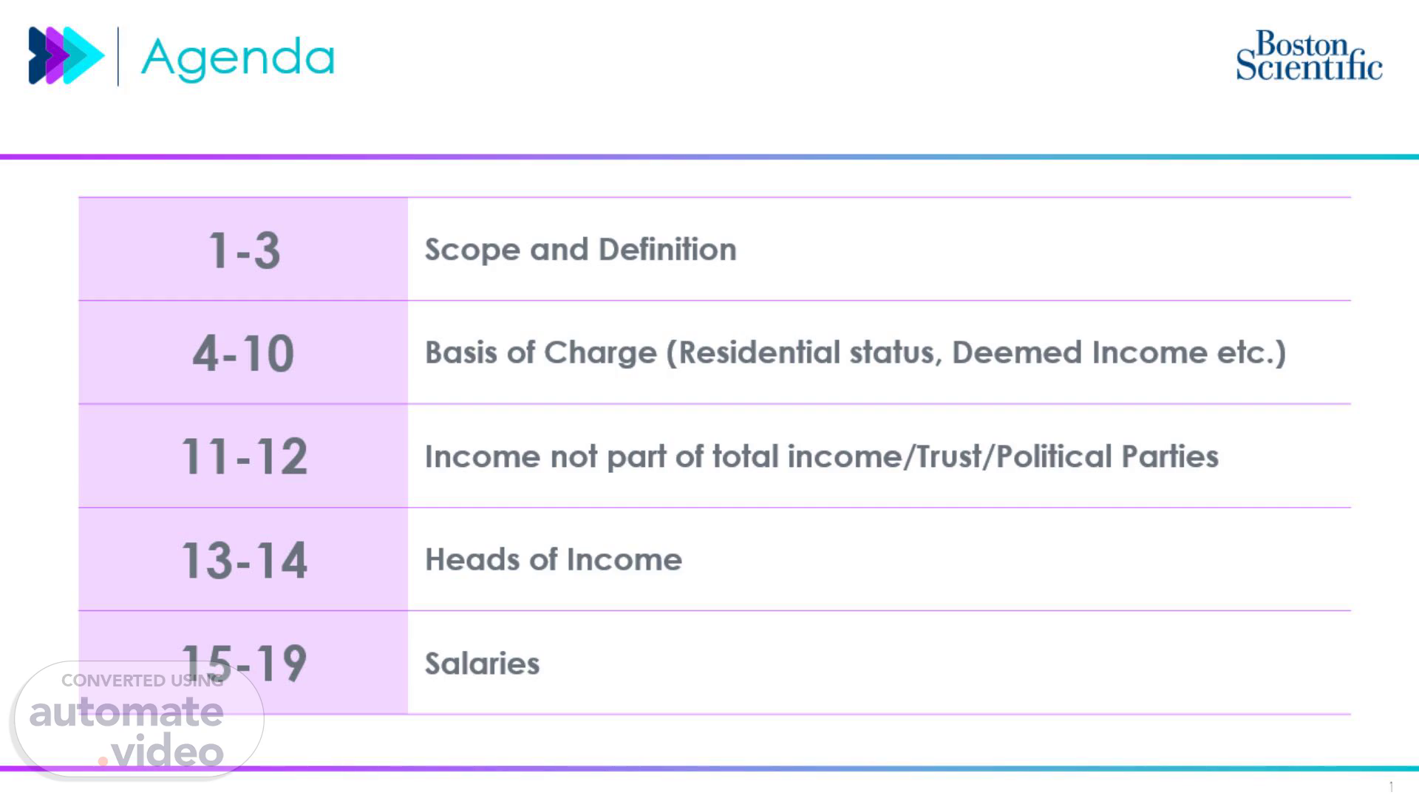Click the vertical separator beside the Agenda title
Image resolution: width=1419 pixels, height=798 pixels.
[118, 56]
